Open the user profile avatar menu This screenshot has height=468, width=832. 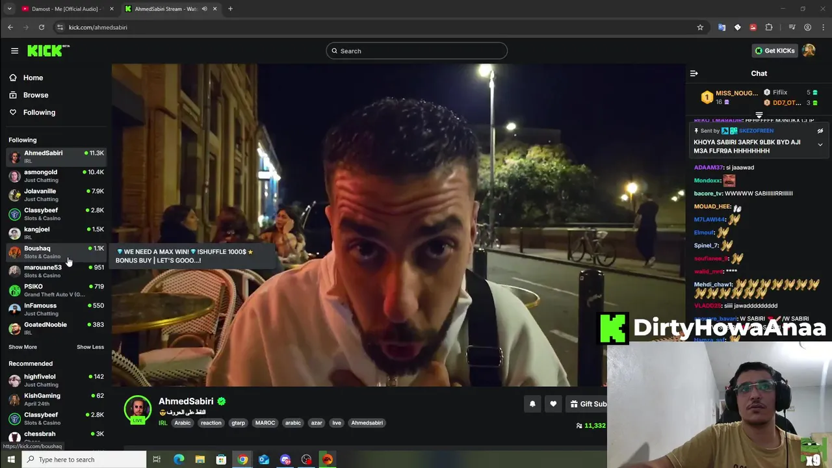click(x=809, y=51)
